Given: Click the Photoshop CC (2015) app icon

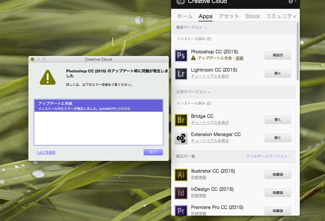Looking at the screenshot, I should [x=181, y=56].
